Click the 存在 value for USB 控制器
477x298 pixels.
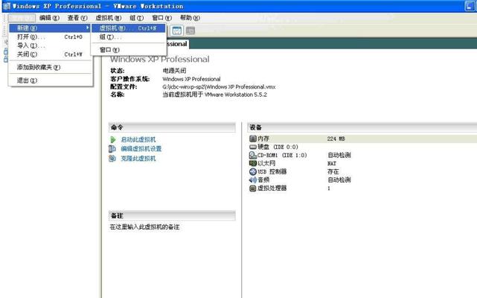[x=333, y=171]
